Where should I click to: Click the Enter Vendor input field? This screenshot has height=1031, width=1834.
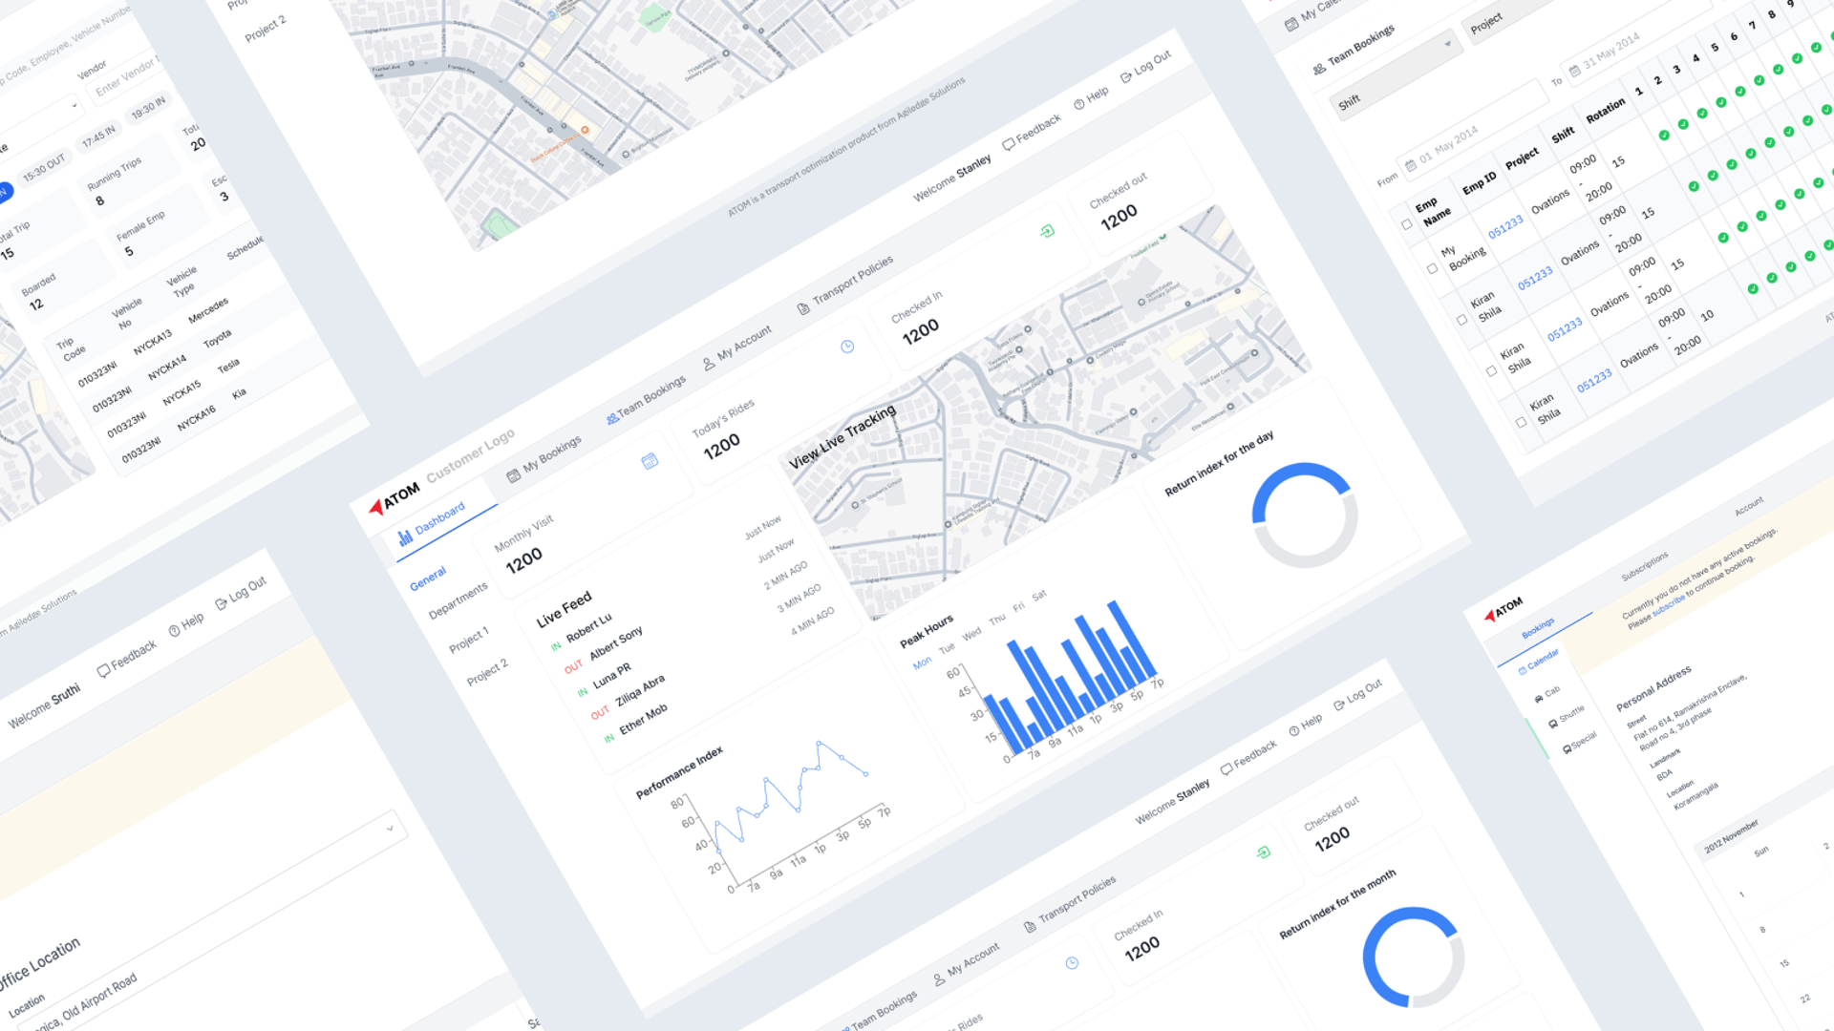click(x=127, y=76)
